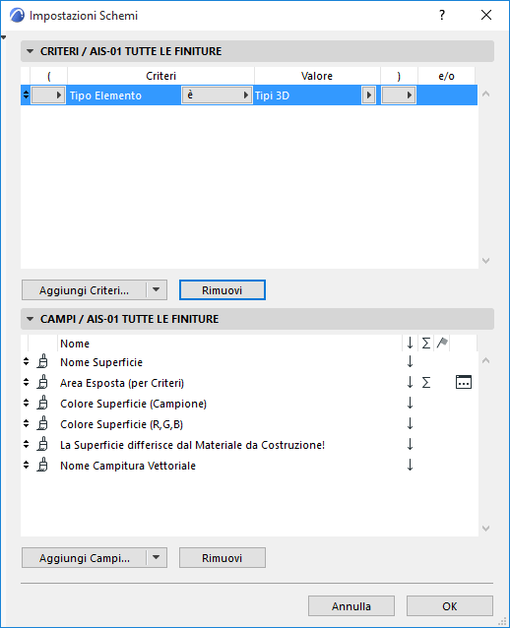Open the Aggiungi Campi dropdown arrow
The width and height of the screenshot is (510, 628).
coord(157,557)
